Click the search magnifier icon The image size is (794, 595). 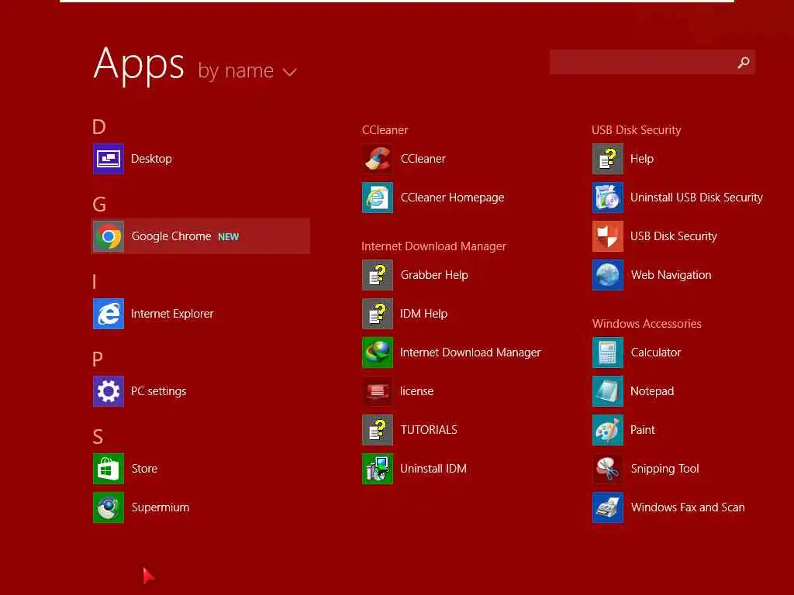[x=744, y=62]
